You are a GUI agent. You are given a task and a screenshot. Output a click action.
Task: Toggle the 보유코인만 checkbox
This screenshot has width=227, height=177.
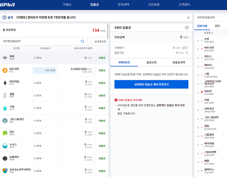[92, 41]
